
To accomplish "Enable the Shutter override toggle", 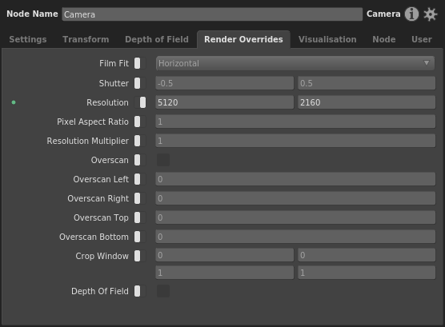I will point(140,83).
